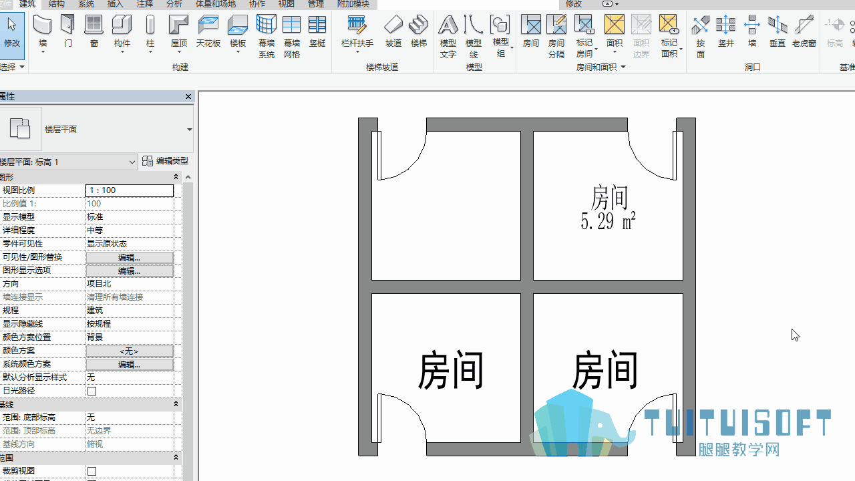The height and width of the screenshot is (481, 855).
Task: Toggle the 日光路径 checkbox
Action: [x=92, y=391]
